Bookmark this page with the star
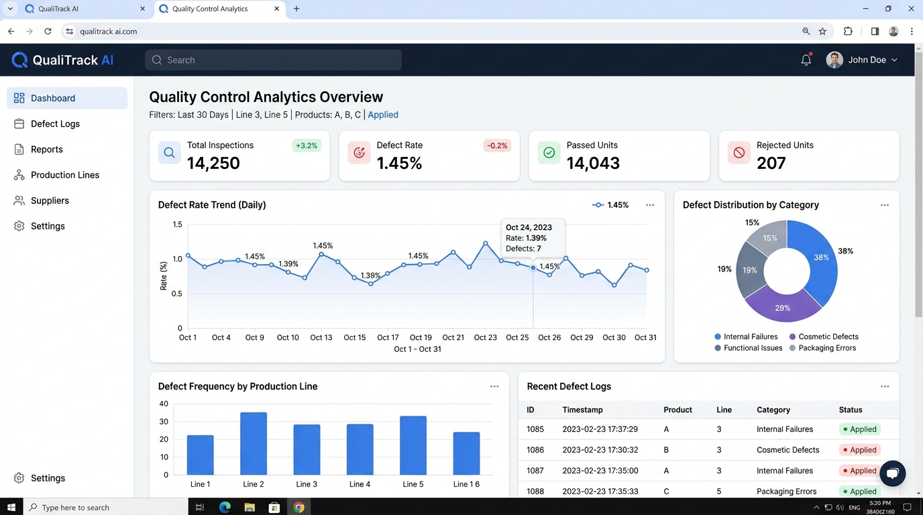This screenshot has width=923, height=515. pos(823,32)
